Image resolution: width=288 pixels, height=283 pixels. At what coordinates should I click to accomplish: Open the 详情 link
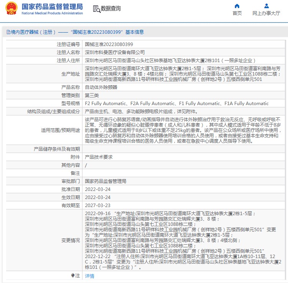tap(89, 276)
